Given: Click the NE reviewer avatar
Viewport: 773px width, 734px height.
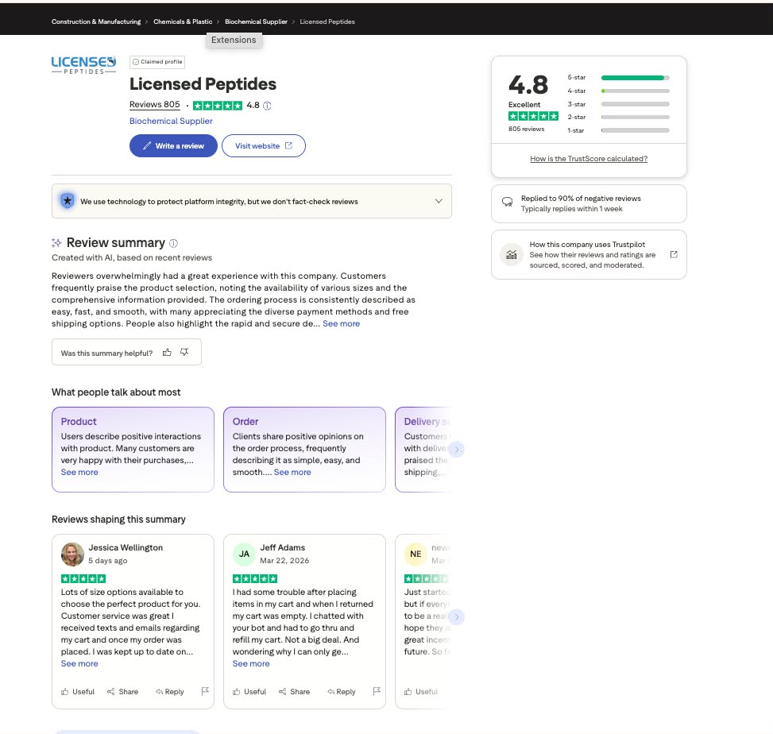Looking at the screenshot, I should click(415, 554).
